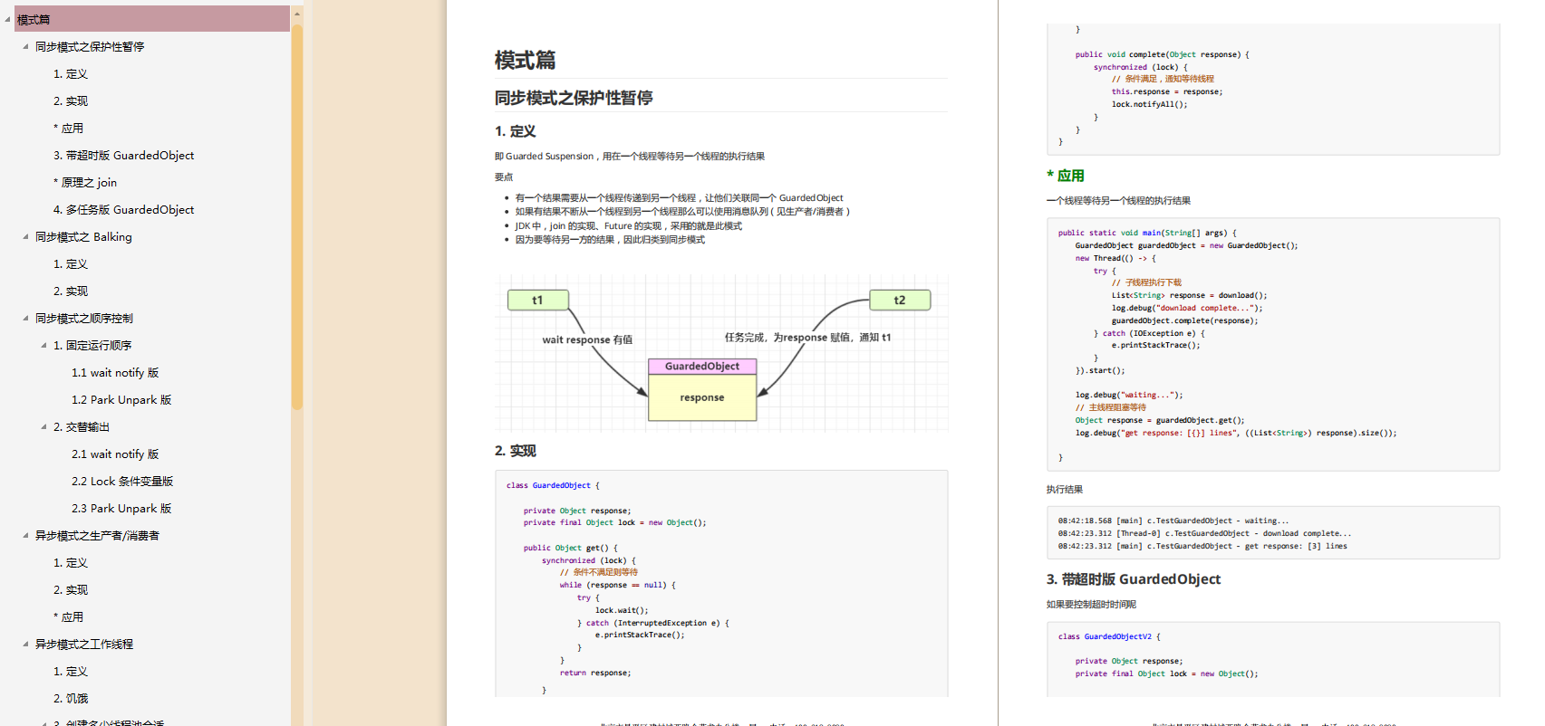Open the 2.1 wait notify 版 bookmark

point(115,454)
